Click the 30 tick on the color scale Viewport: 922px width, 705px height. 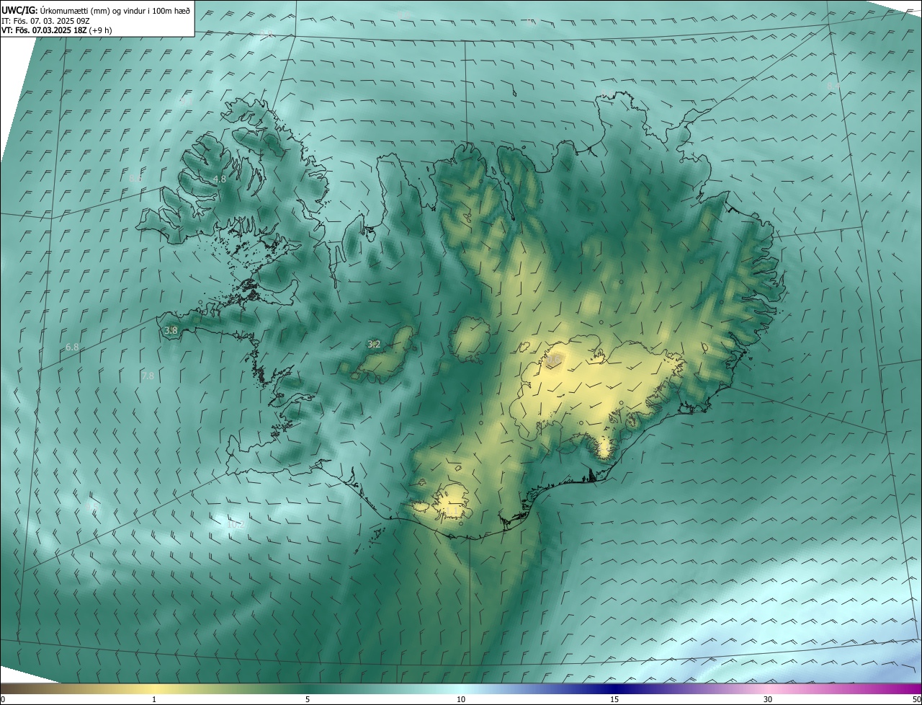pos(768,699)
